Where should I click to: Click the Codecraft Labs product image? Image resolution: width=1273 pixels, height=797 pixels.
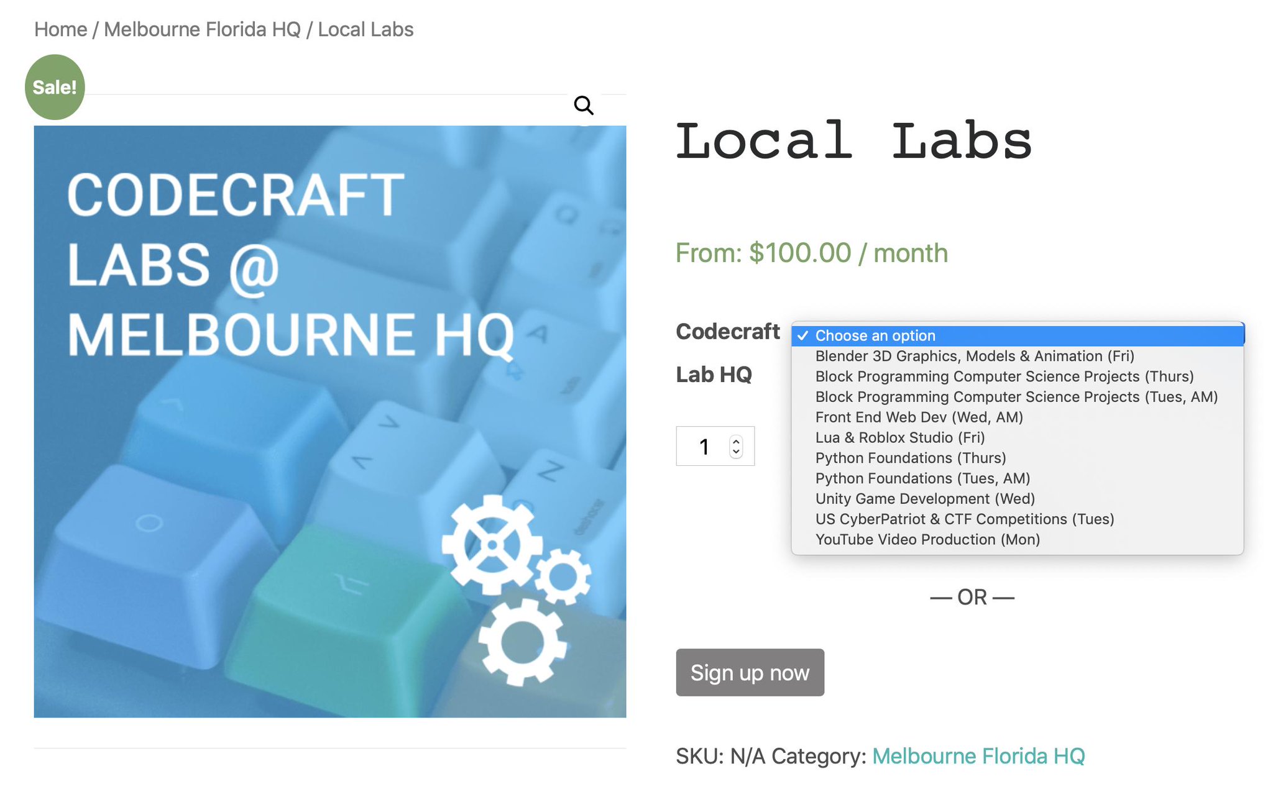tap(329, 421)
